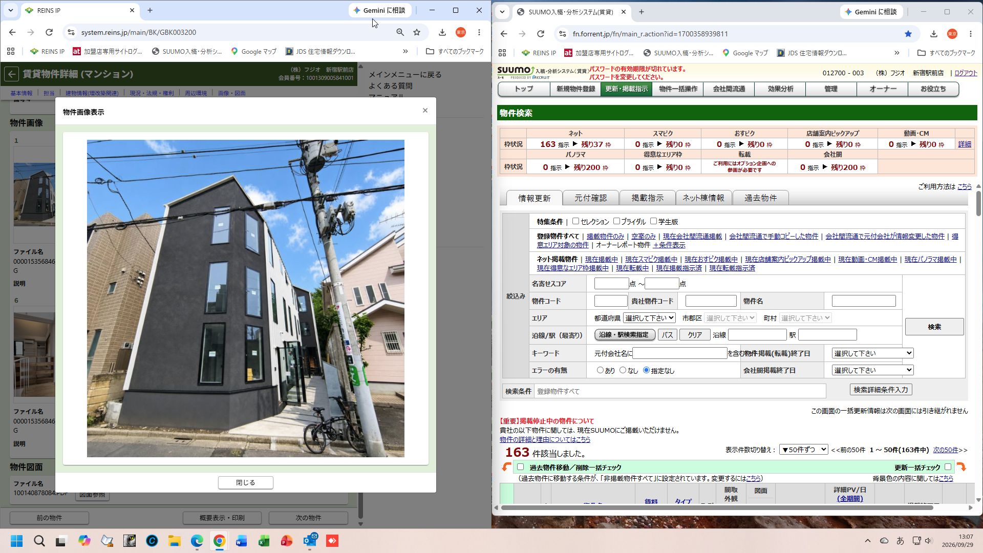
Task: Click the SUUMO horizontal scrollbar at the page bottom
Action: click(x=717, y=508)
